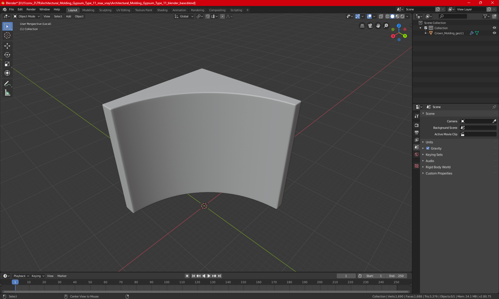499x299 pixels.
Task: Jump to the end frame button
Action: tap(220, 276)
